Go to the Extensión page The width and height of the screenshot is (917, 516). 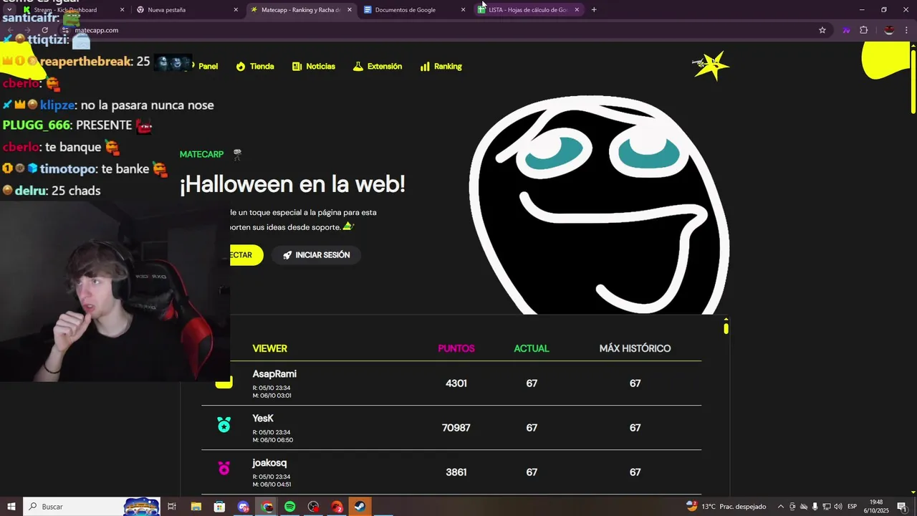(378, 66)
